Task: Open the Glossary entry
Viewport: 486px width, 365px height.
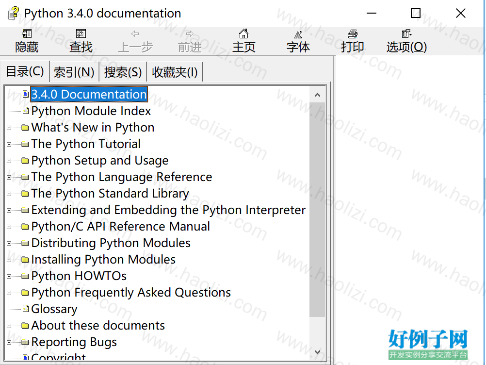Action: [x=54, y=309]
